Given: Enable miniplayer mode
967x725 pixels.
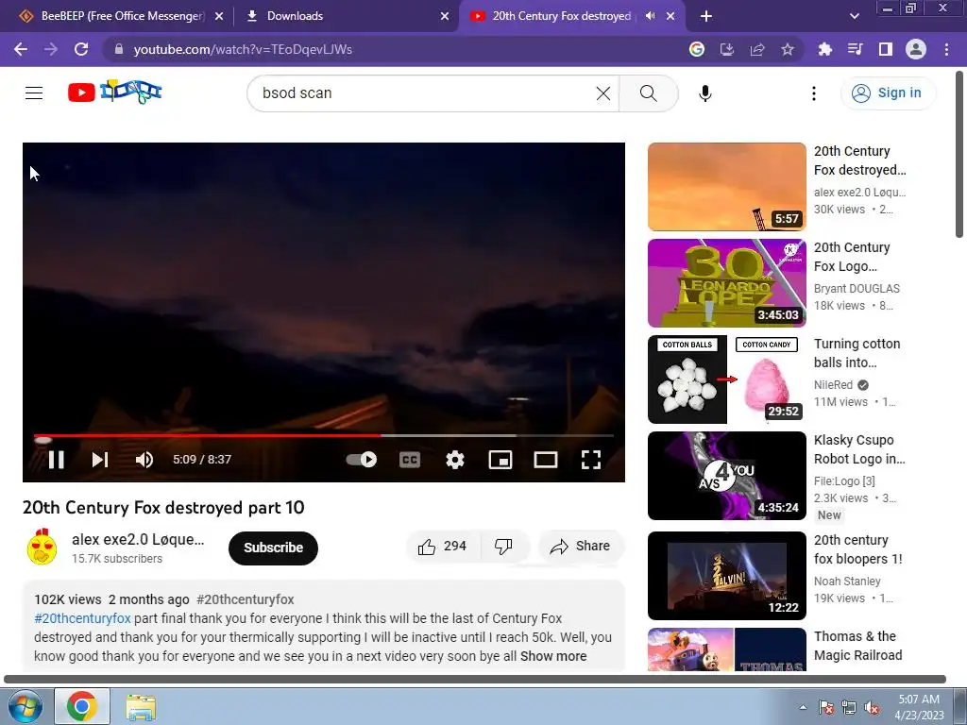Looking at the screenshot, I should (500, 460).
